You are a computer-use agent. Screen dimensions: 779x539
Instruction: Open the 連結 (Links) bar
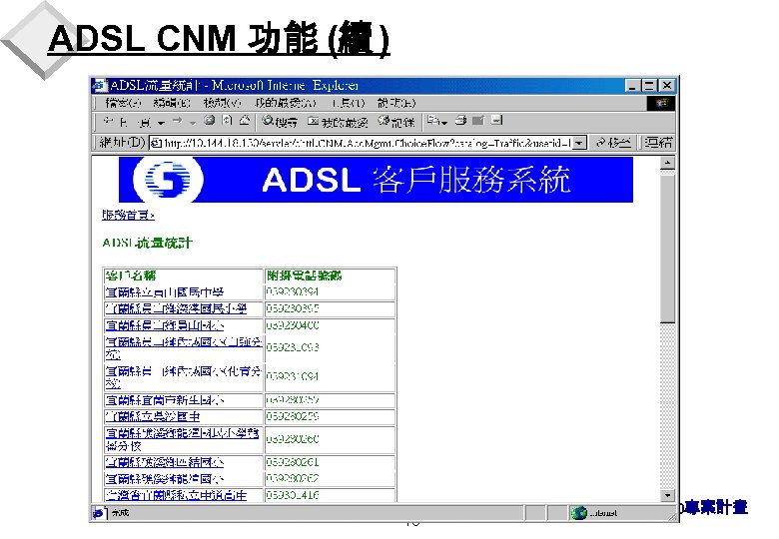(x=658, y=143)
